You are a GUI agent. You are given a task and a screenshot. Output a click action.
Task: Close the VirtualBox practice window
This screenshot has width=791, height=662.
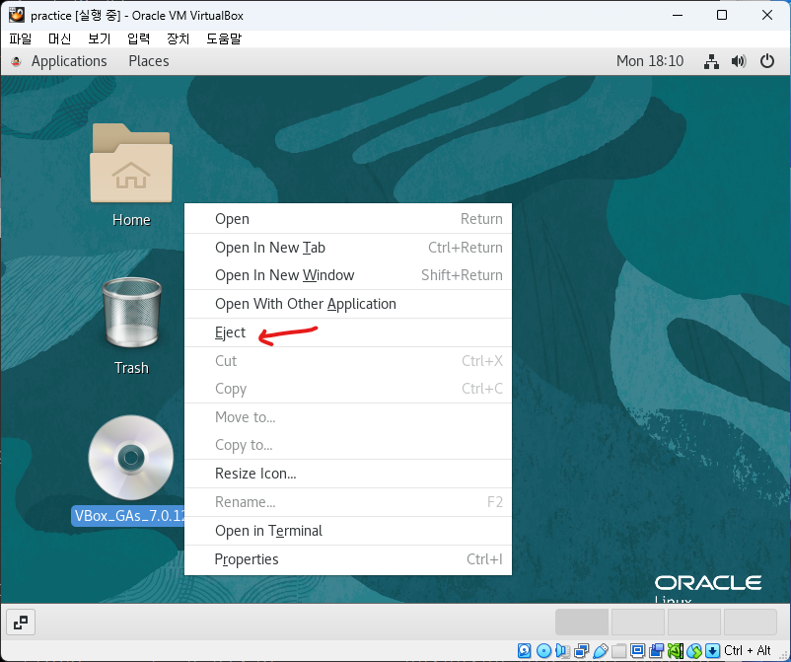(766, 15)
